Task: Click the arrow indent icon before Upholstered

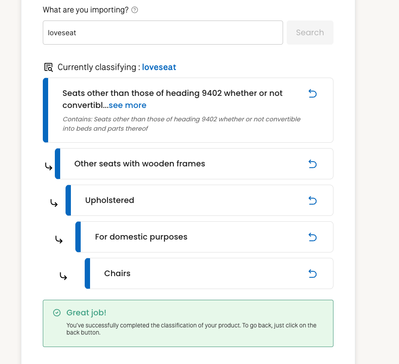Action: click(54, 203)
